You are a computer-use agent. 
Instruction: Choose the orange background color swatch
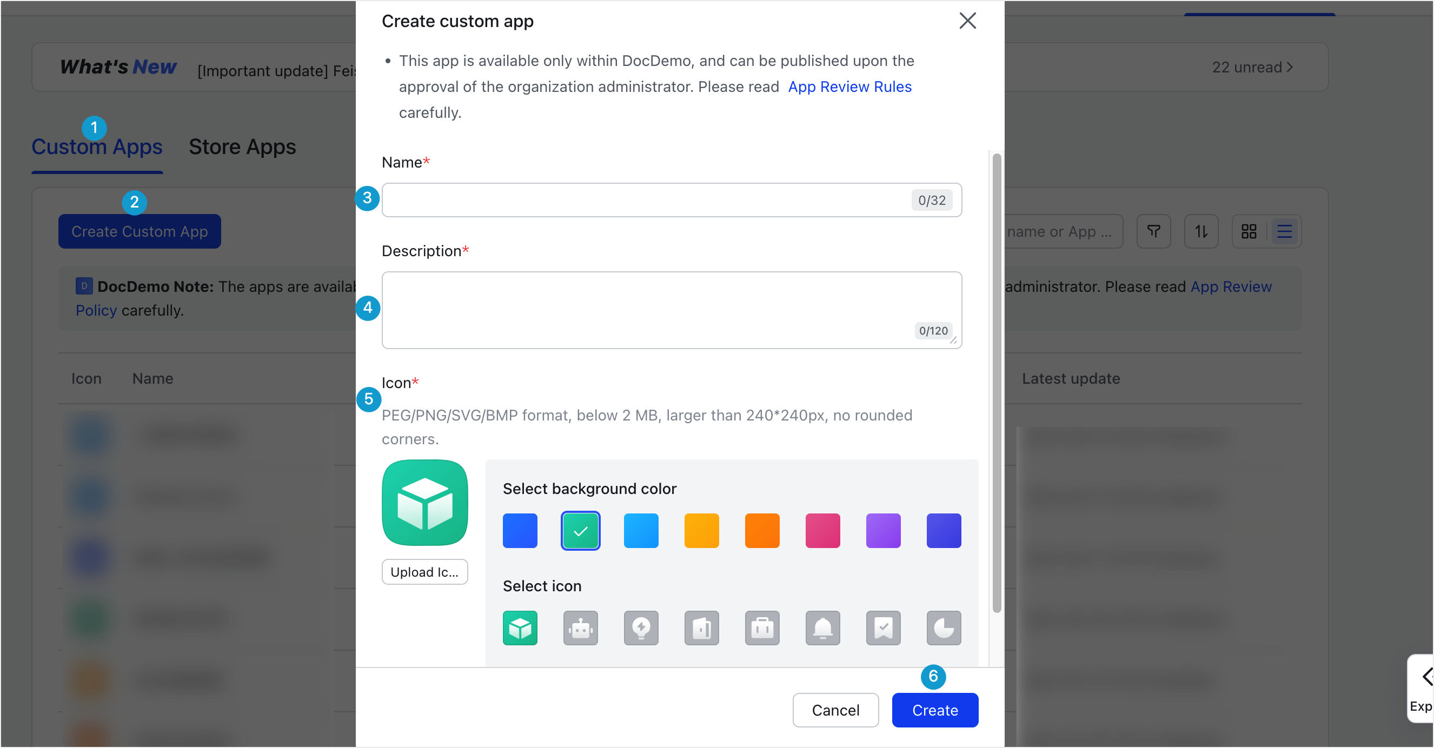point(762,530)
